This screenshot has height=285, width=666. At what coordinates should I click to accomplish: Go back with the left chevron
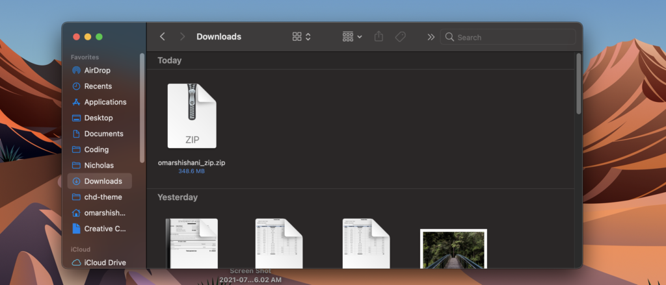(162, 37)
